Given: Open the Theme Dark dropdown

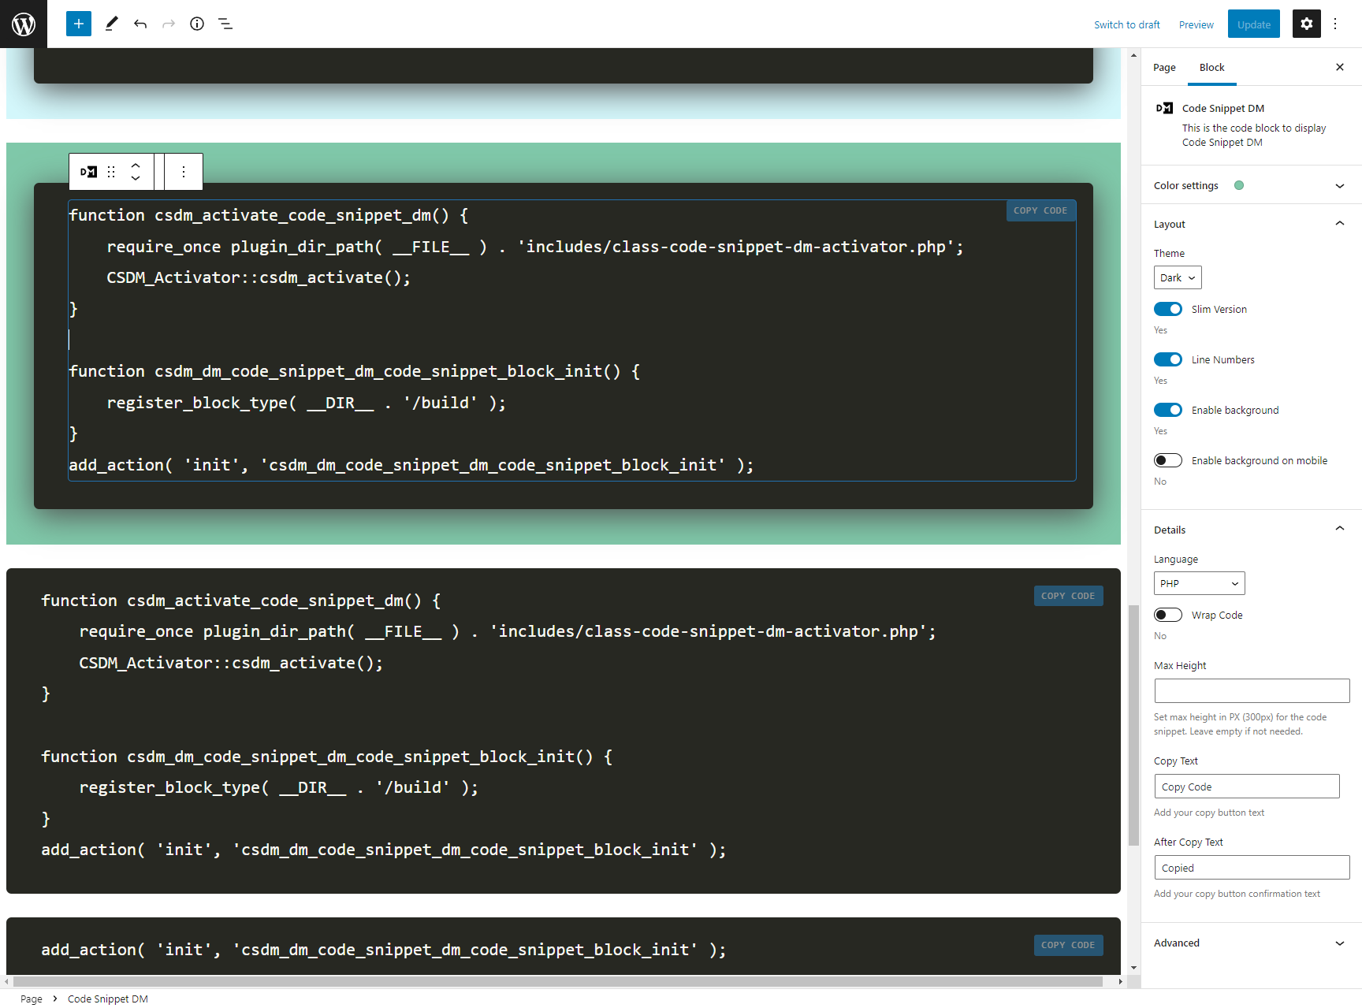Looking at the screenshot, I should tap(1178, 277).
